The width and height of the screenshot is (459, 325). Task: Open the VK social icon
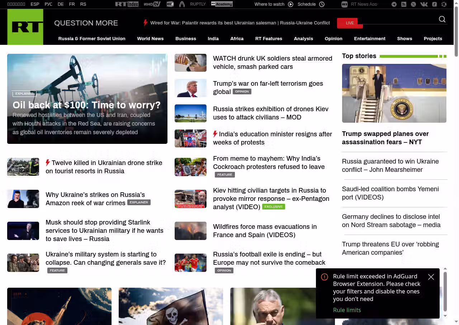[424, 4]
